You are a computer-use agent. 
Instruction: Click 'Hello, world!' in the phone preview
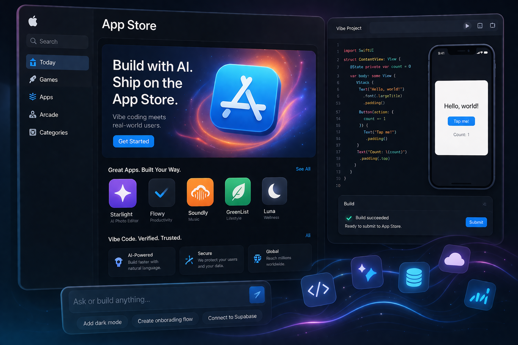(461, 106)
